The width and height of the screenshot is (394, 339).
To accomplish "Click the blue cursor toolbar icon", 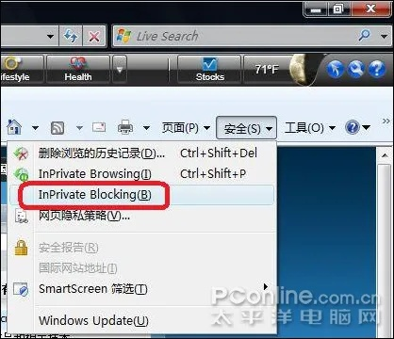I will pyautogui.click(x=336, y=69).
